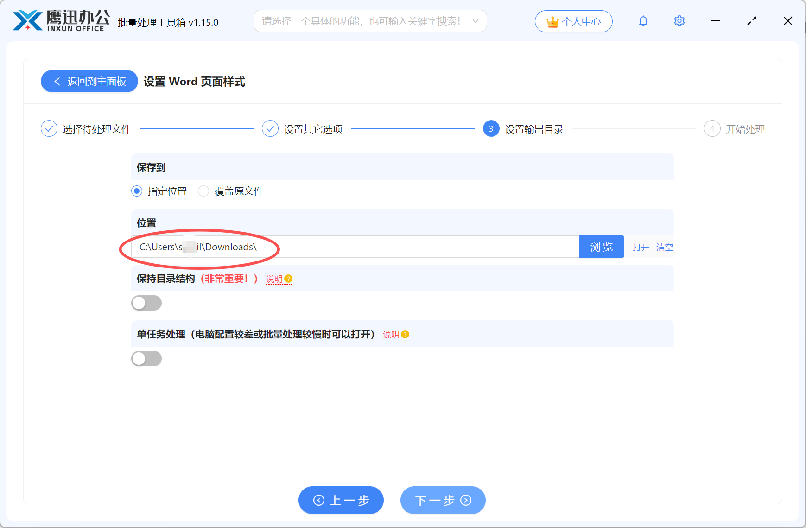Select step 3 设置输出目录 indicator
Image resolution: width=806 pixels, height=528 pixels.
490,128
